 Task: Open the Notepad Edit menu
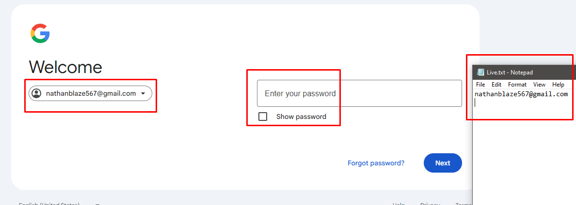[x=496, y=85]
